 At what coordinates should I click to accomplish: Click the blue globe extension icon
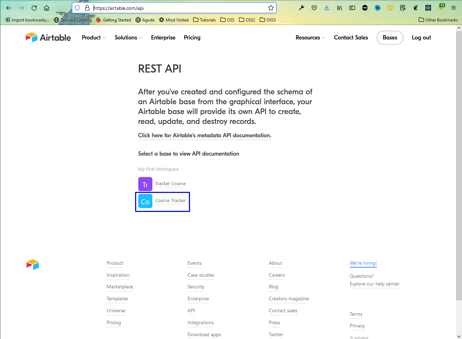click(378, 8)
